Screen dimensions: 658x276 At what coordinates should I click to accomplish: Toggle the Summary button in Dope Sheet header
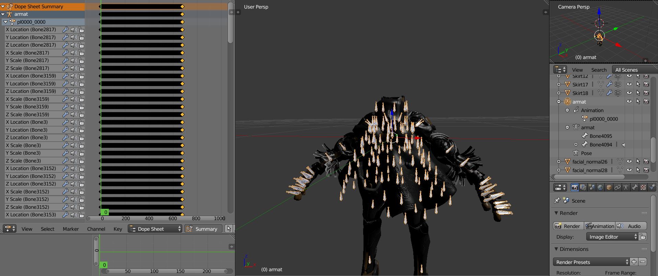click(203, 229)
